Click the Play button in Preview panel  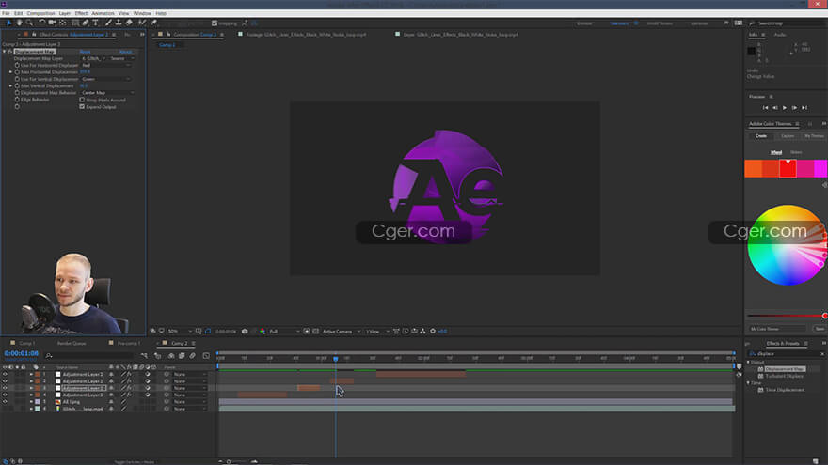tap(785, 107)
